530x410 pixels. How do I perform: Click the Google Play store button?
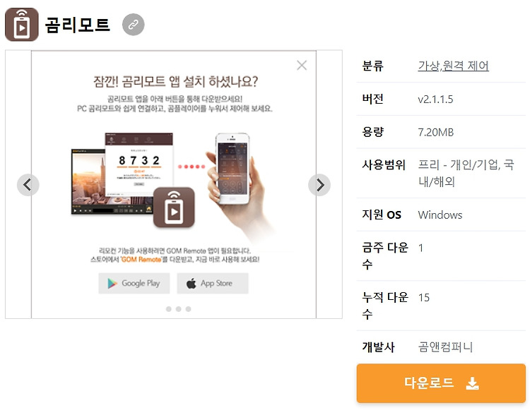pyautogui.click(x=134, y=284)
